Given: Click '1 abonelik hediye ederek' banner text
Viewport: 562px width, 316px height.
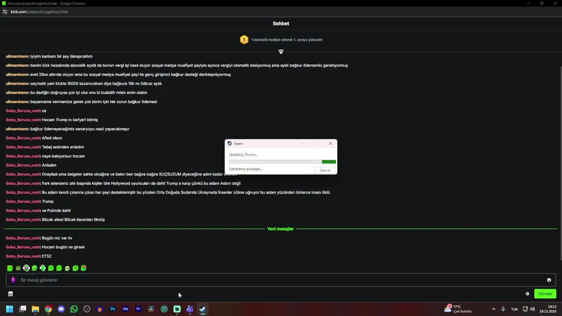Looking at the screenshot, I should (287, 40).
